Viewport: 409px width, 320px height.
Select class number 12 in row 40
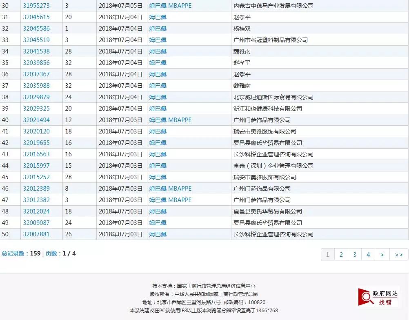68,120
